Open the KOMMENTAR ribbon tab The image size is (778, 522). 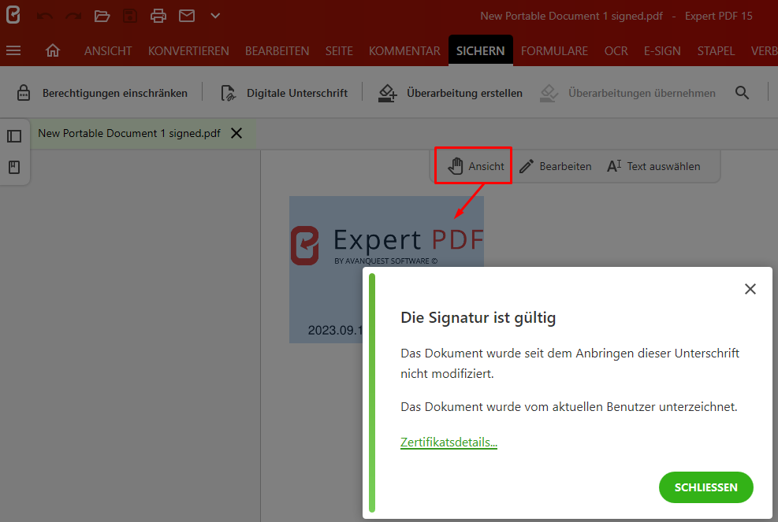pyautogui.click(x=404, y=51)
